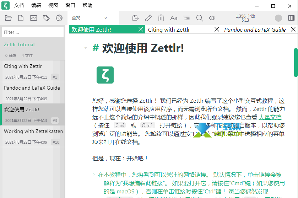
Task: Select Zettlr Tutorial directory in file list
Action: (19, 44)
